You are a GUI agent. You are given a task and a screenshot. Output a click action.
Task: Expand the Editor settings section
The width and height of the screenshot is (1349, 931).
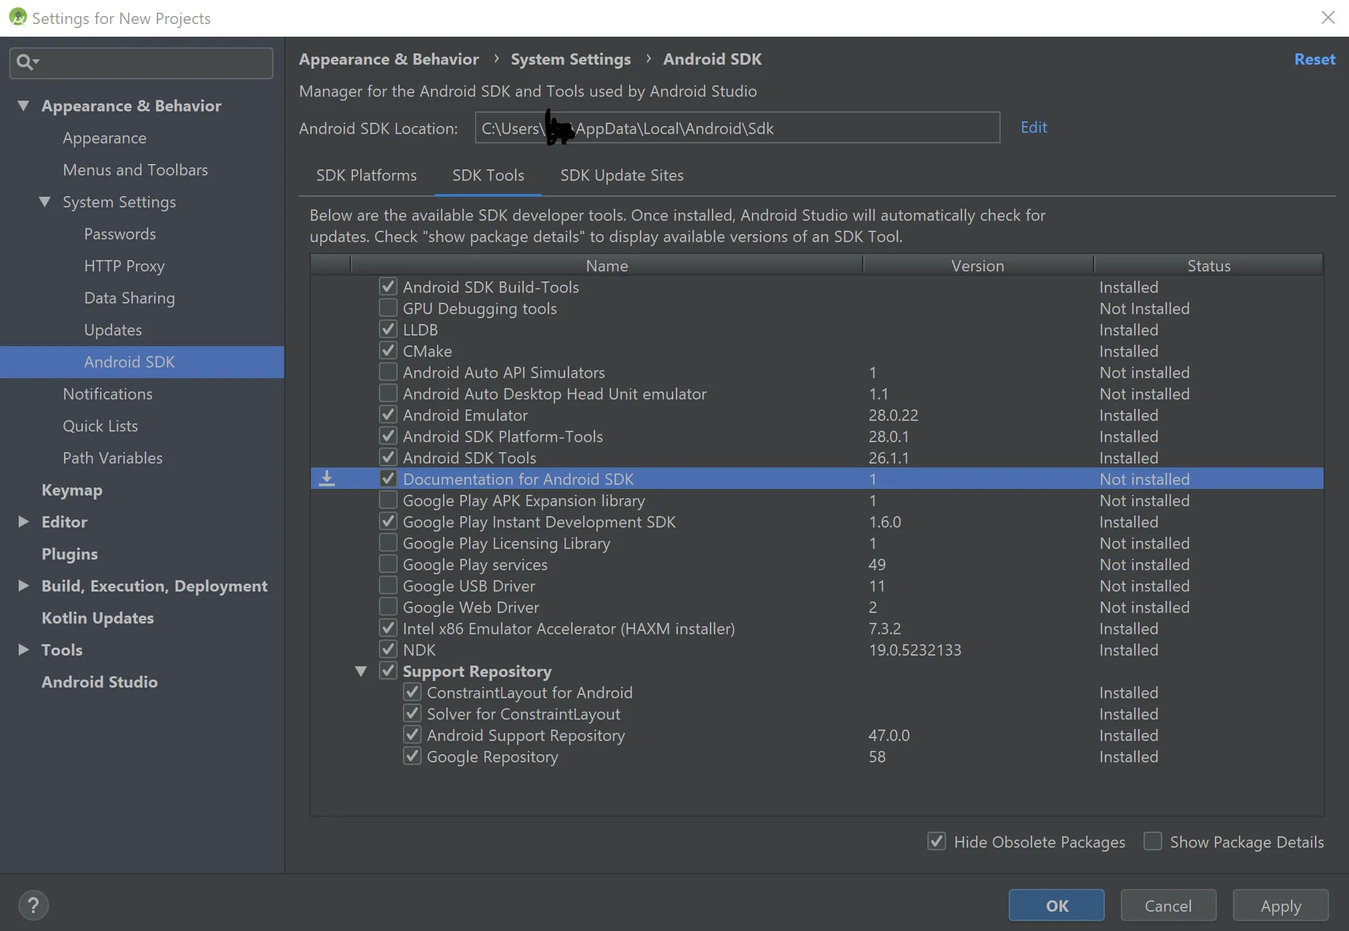pyautogui.click(x=23, y=522)
